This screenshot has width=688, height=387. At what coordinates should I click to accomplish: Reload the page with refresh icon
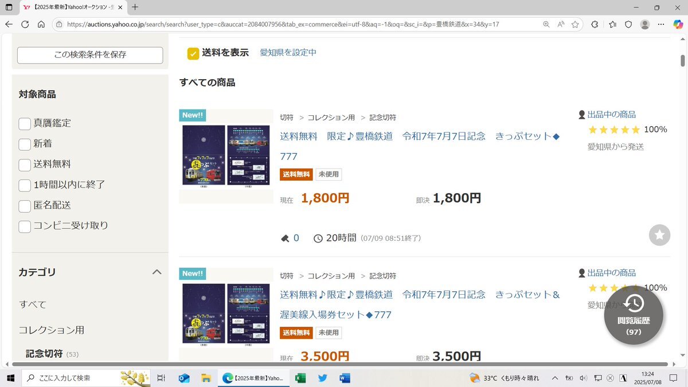pos(25,24)
